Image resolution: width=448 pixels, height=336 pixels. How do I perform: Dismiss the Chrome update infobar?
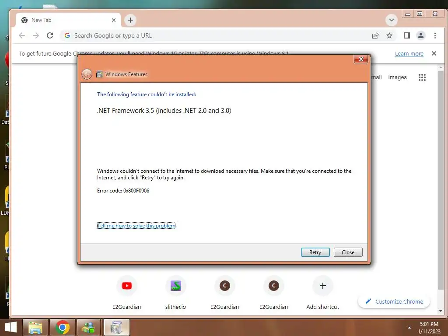coord(434,53)
